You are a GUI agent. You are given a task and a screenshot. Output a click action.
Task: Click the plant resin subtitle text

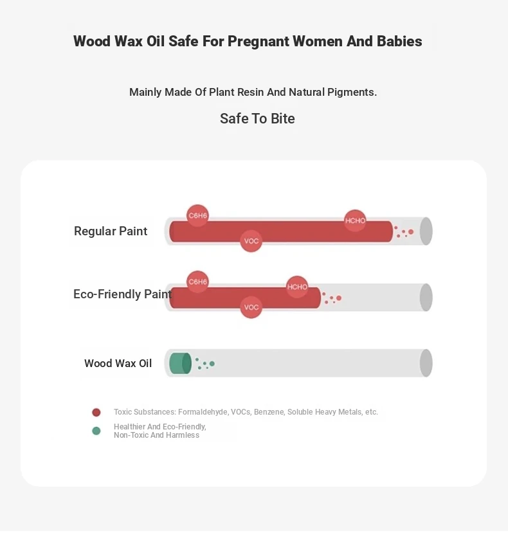[x=253, y=92]
